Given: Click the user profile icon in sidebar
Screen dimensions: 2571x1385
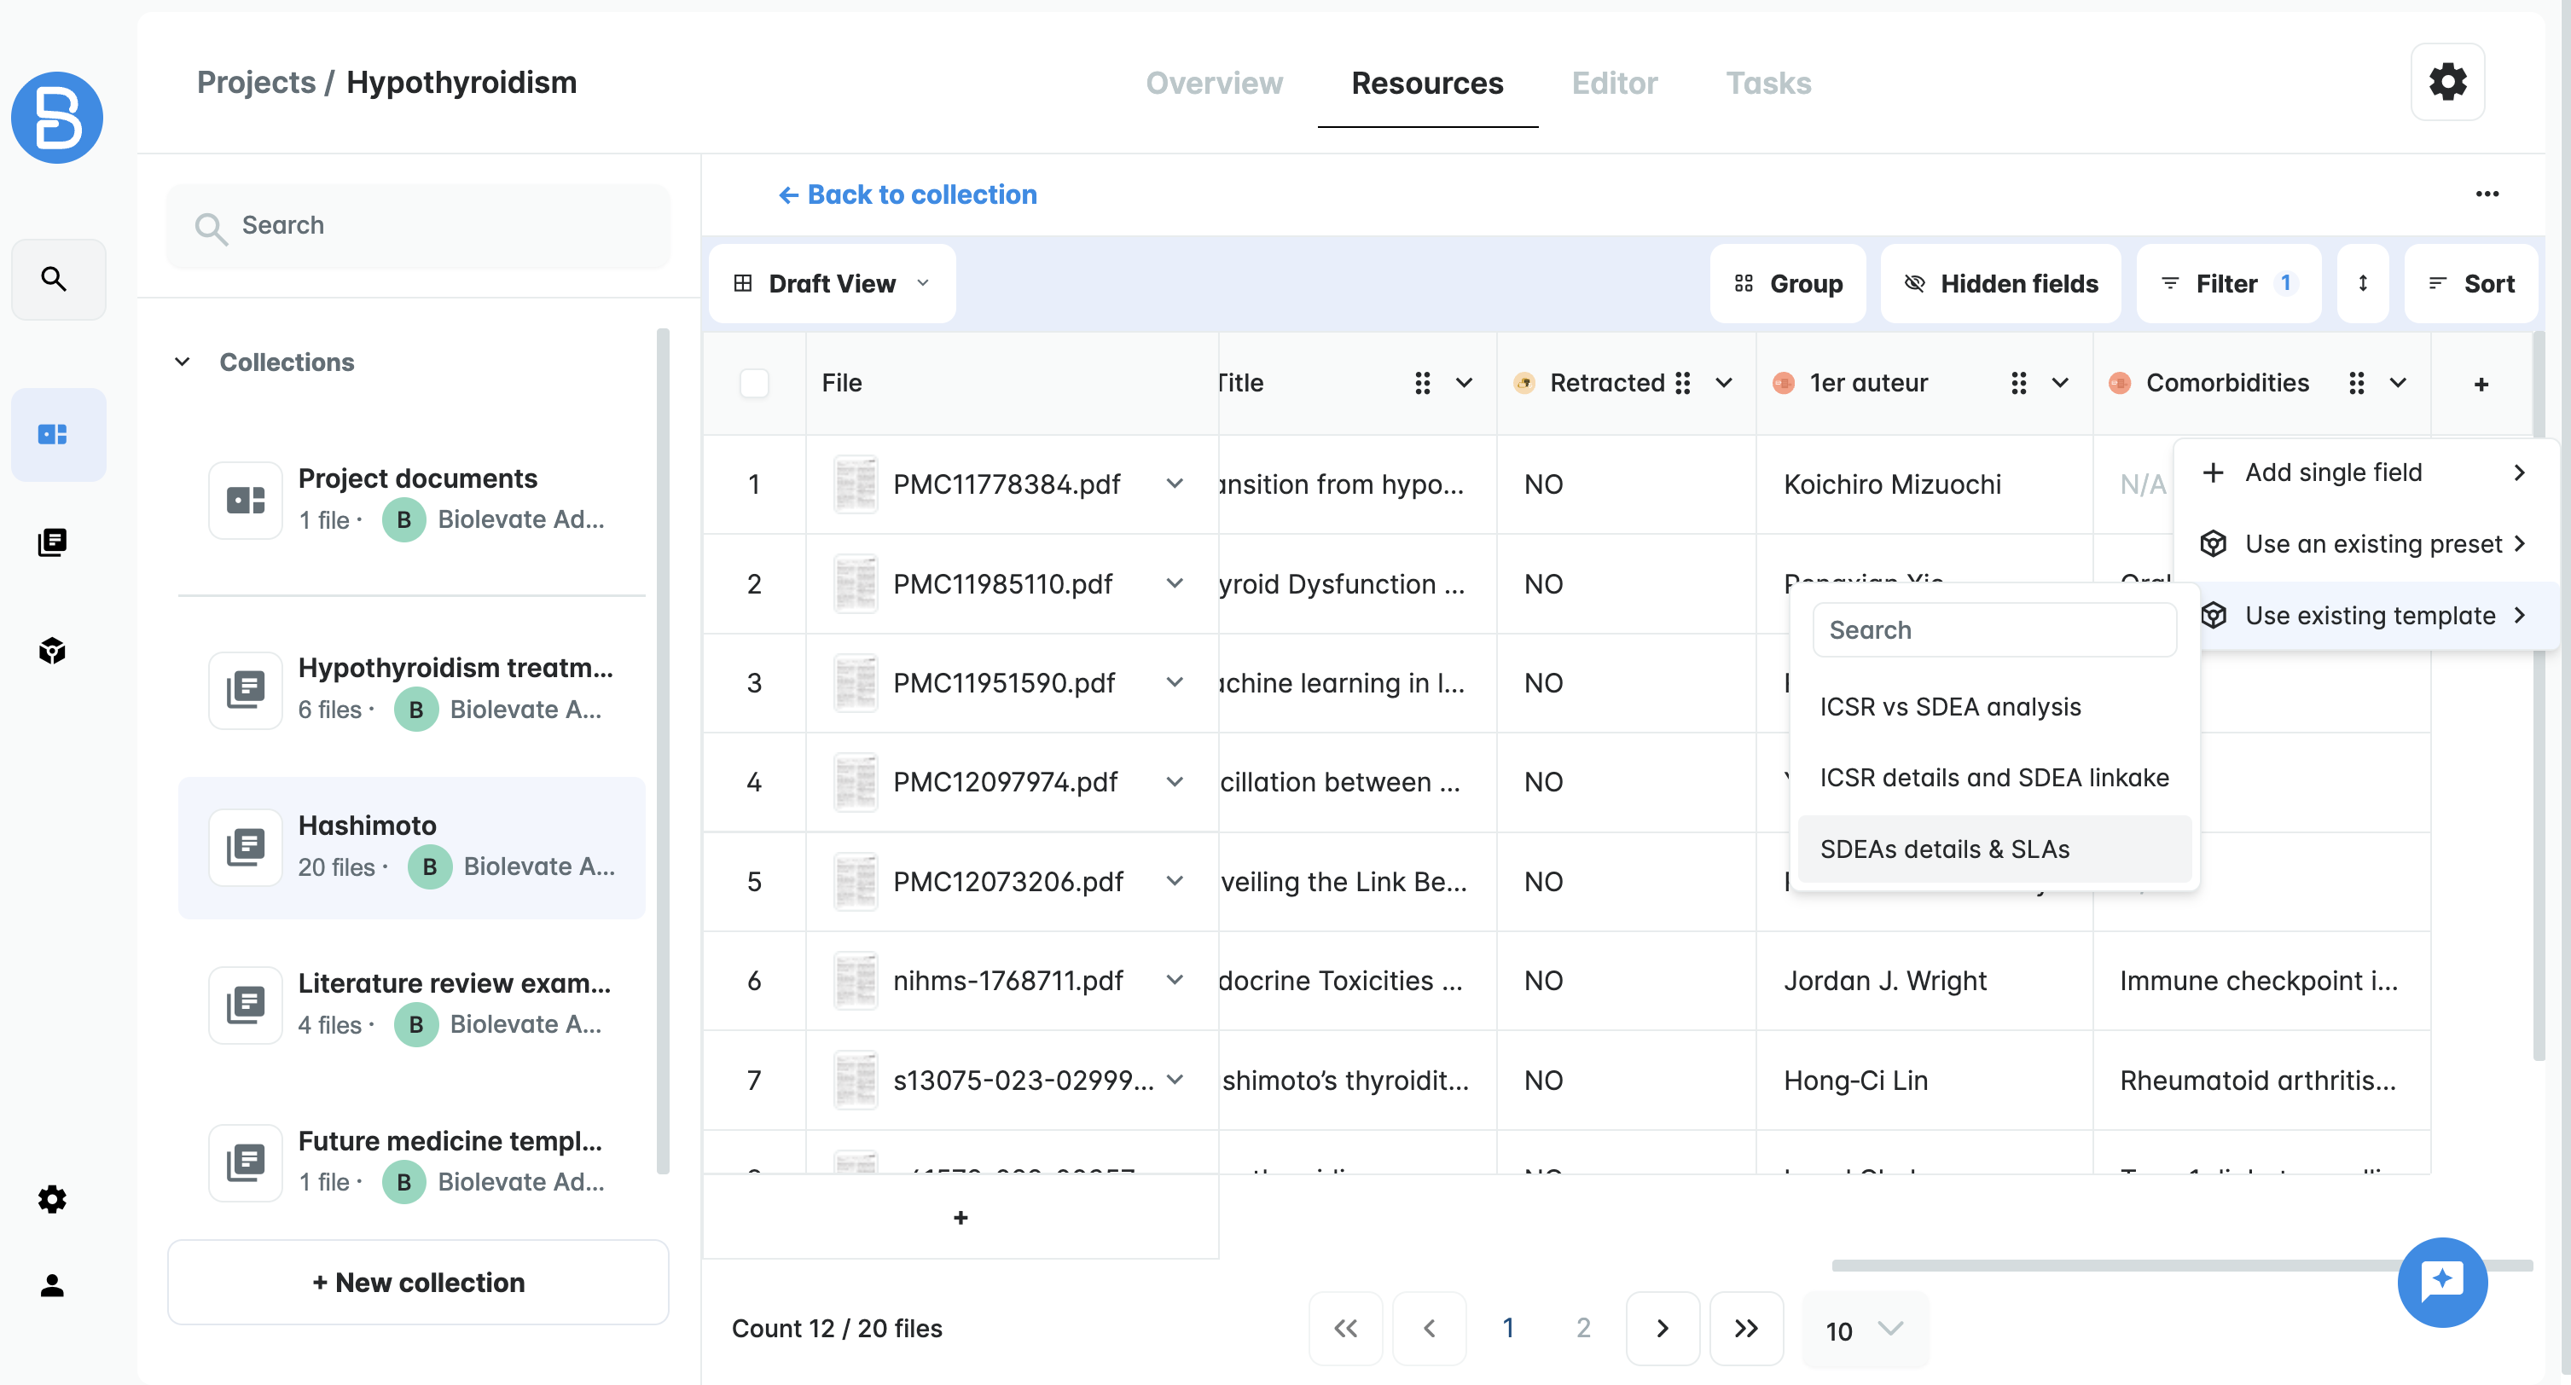Looking at the screenshot, I should [x=52, y=1285].
